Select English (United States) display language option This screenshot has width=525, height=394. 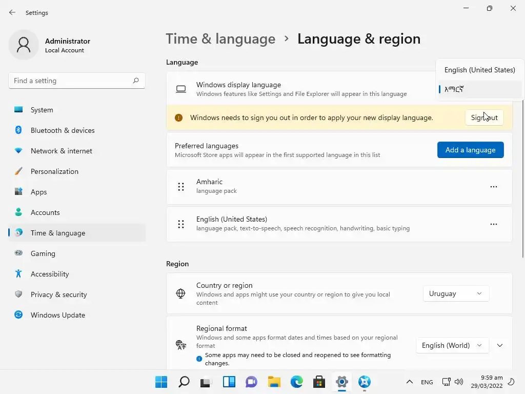click(479, 70)
